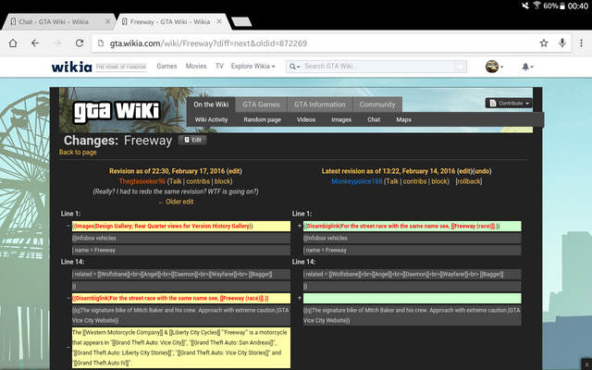
Task: View Thegtaseeker96's contribs
Action: [198, 181]
